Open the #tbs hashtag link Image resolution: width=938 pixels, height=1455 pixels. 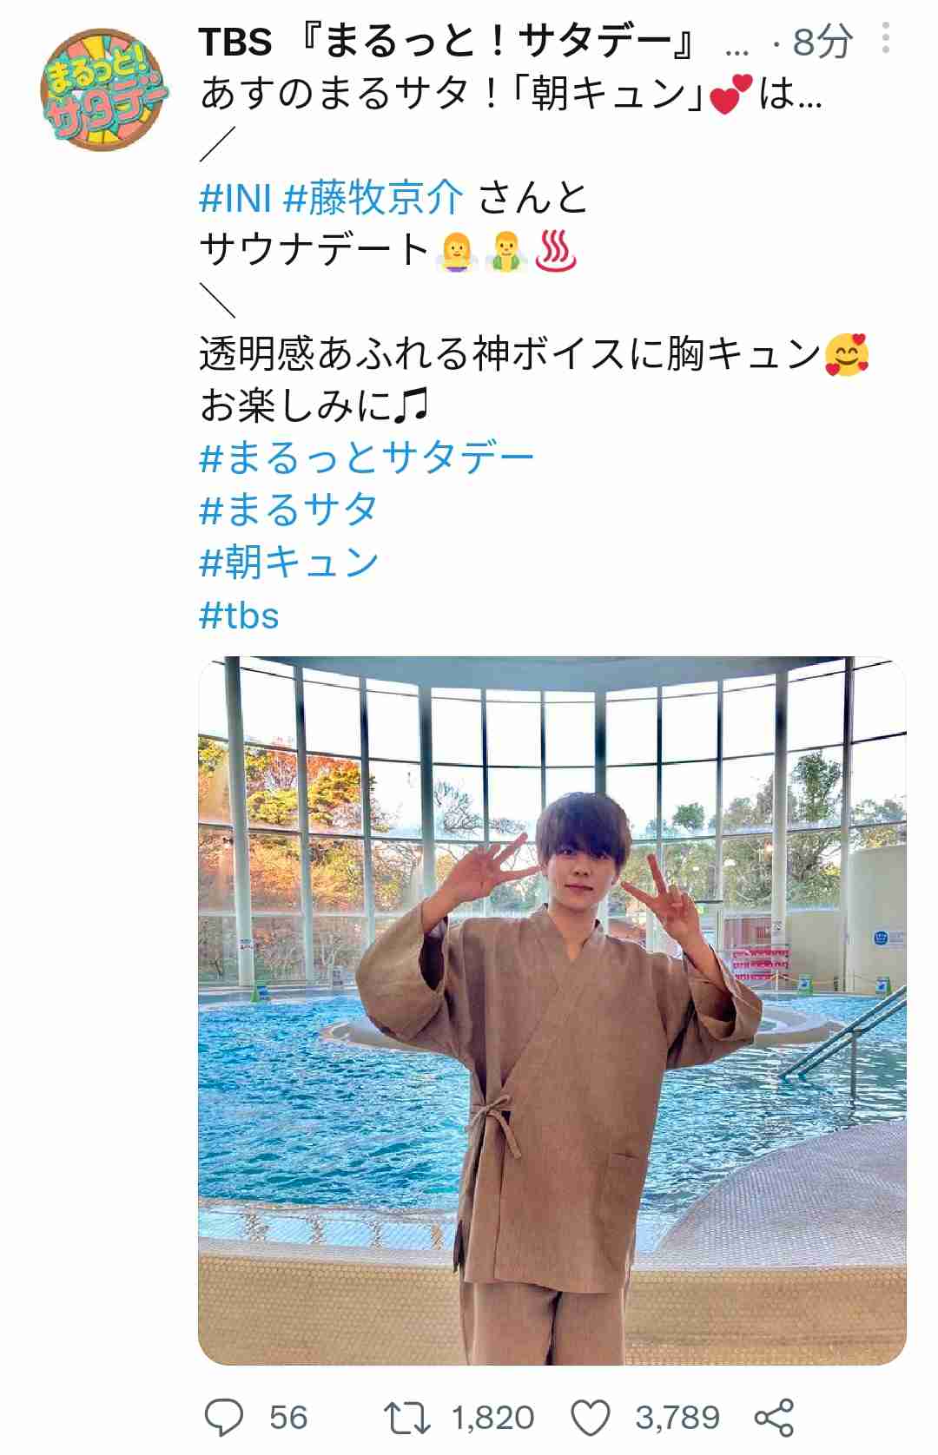(x=240, y=616)
